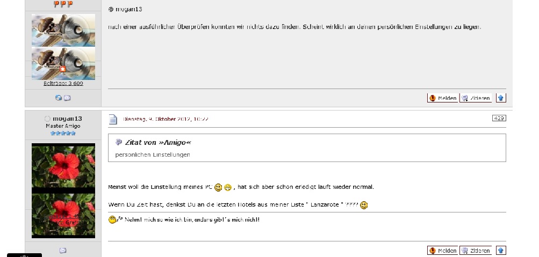
Task: Click the smiley icon starting the signature line
Action: tap(112, 219)
